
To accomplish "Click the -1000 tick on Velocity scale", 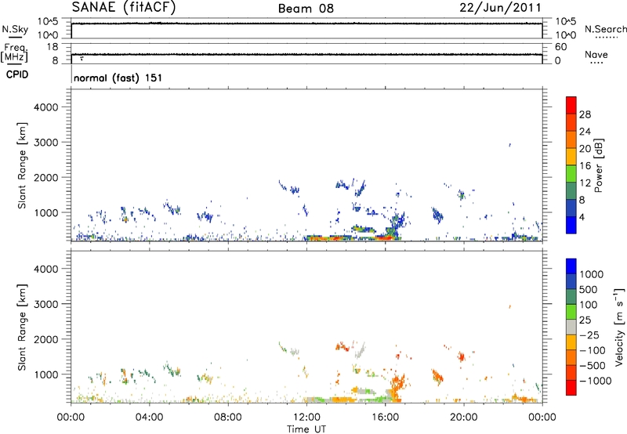I will (596, 381).
